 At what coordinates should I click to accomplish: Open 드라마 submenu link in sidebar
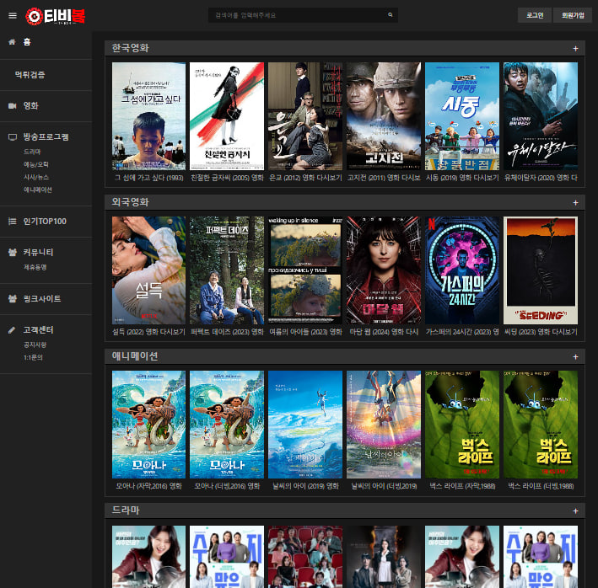[x=32, y=152]
